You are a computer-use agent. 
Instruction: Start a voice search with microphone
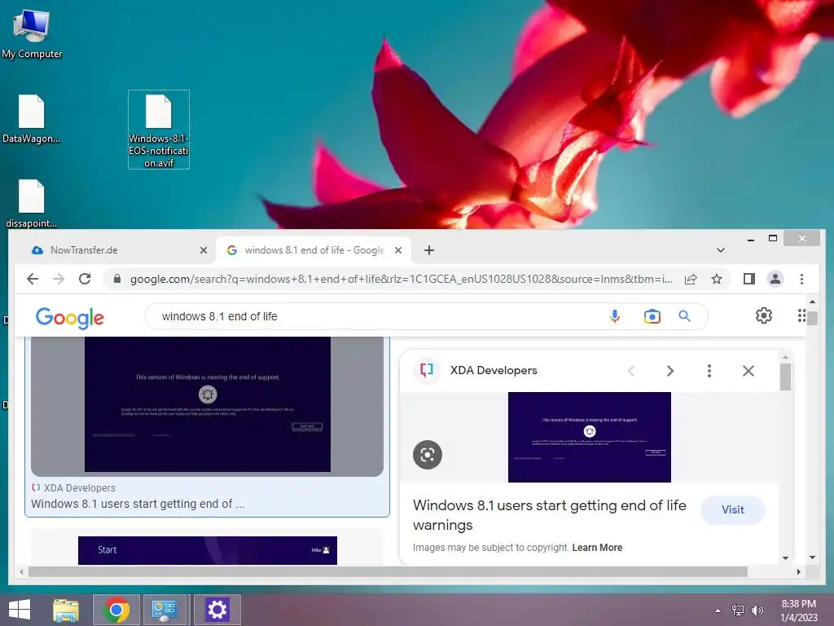[x=614, y=316]
